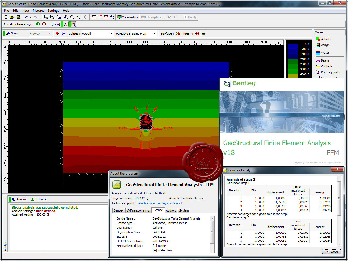
Task: Select Water mode
Action: [323, 53]
